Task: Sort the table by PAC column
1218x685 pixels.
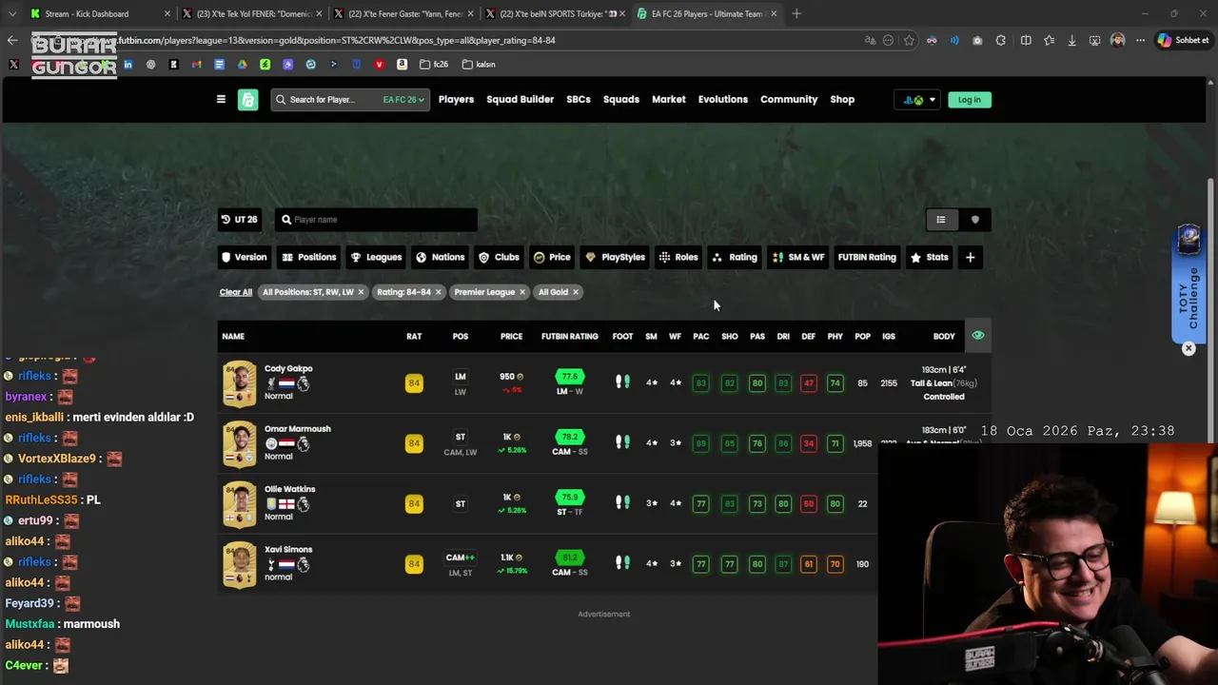Action: pyautogui.click(x=700, y=336)
